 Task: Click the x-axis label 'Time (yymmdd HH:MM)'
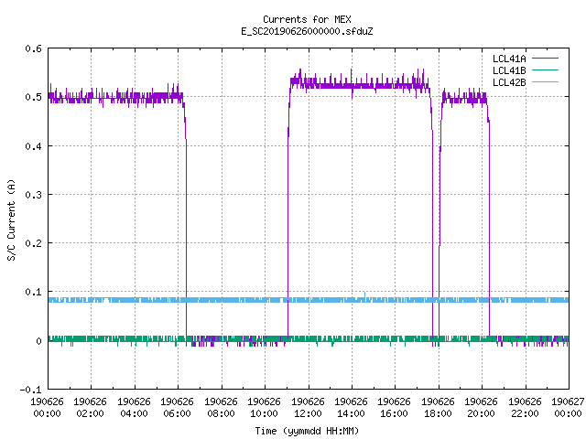click(307, 431)
